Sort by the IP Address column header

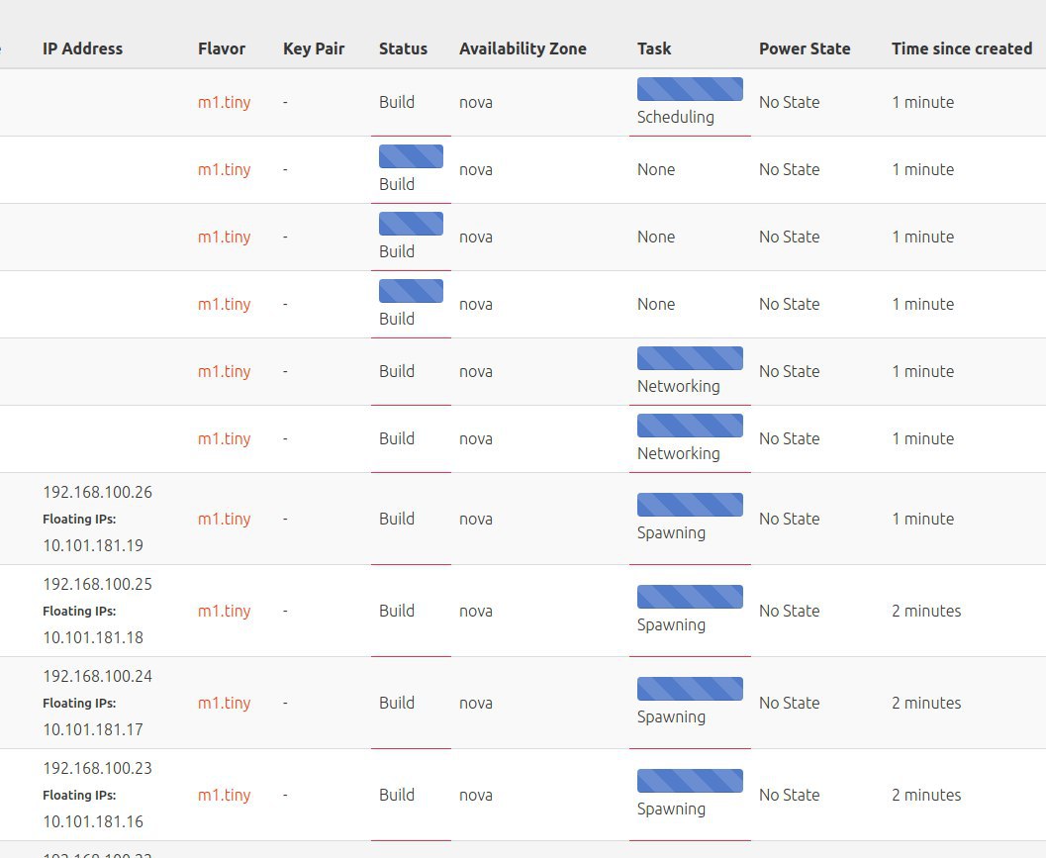click(83, 48)
